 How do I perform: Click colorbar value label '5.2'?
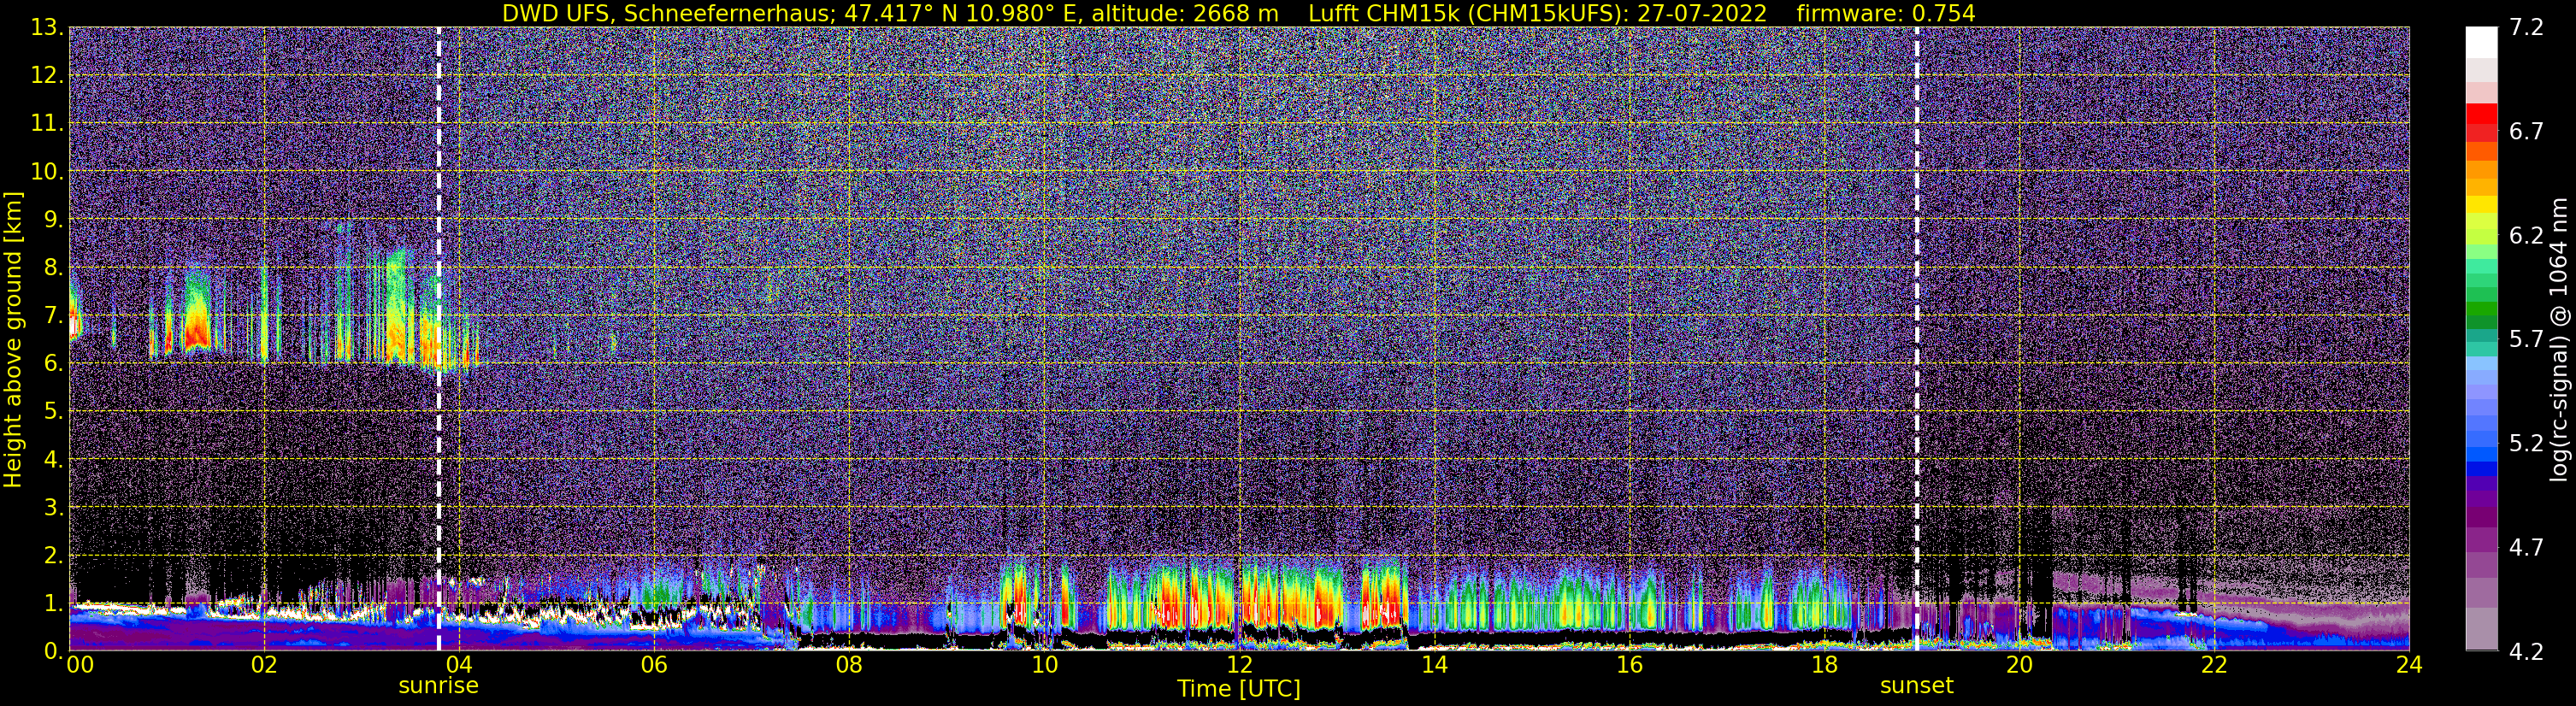tap(2527, 444)
